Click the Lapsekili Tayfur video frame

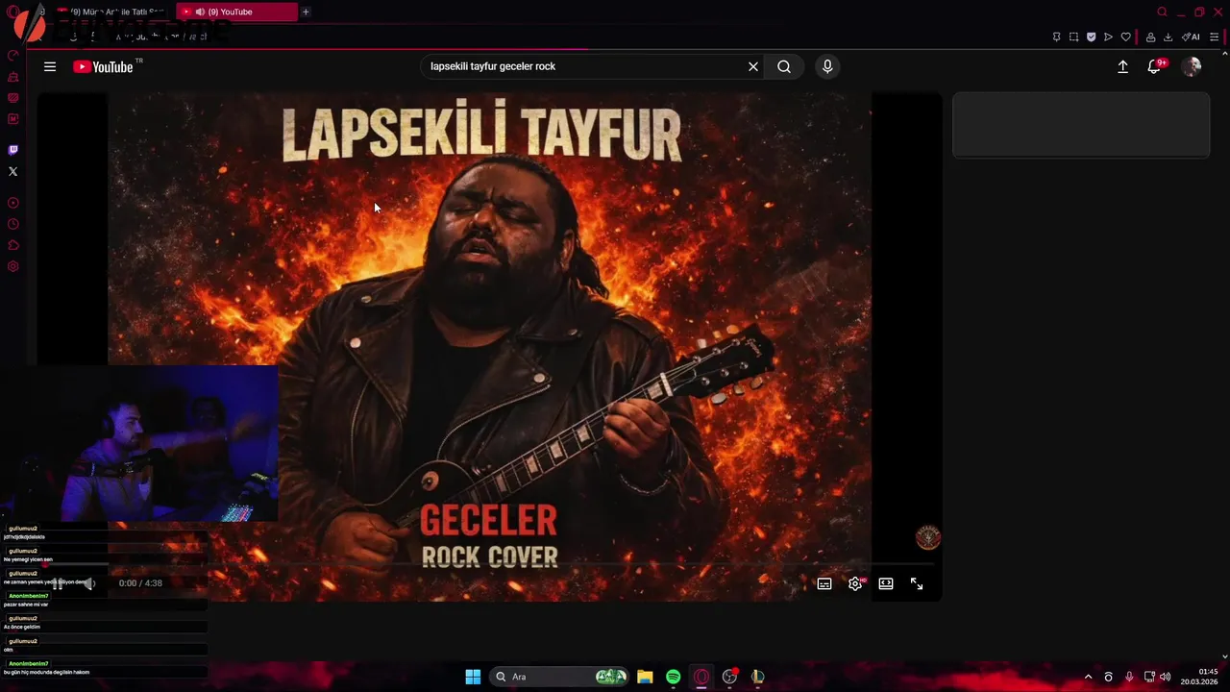pyautogui.click(x=490, y=346)
